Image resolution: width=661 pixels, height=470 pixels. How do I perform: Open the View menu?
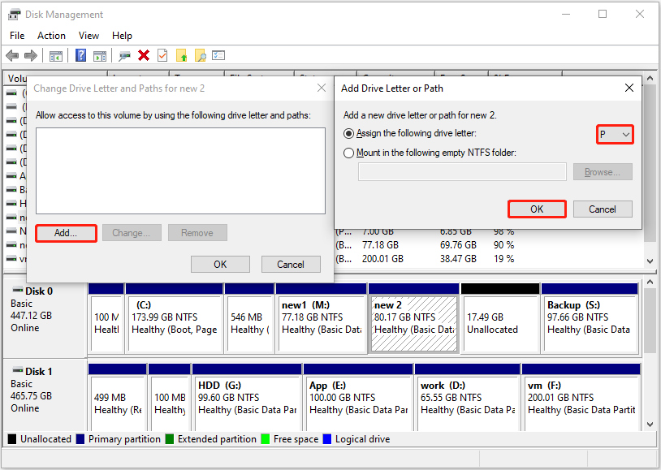[89, 35]
